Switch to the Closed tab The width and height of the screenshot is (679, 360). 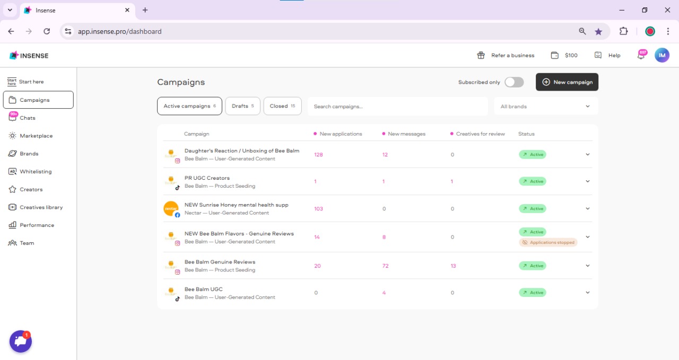pyautogui.click(x=282, y=106)
